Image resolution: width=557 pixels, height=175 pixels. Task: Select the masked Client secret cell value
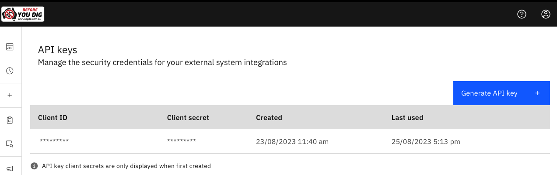point(182,141)
